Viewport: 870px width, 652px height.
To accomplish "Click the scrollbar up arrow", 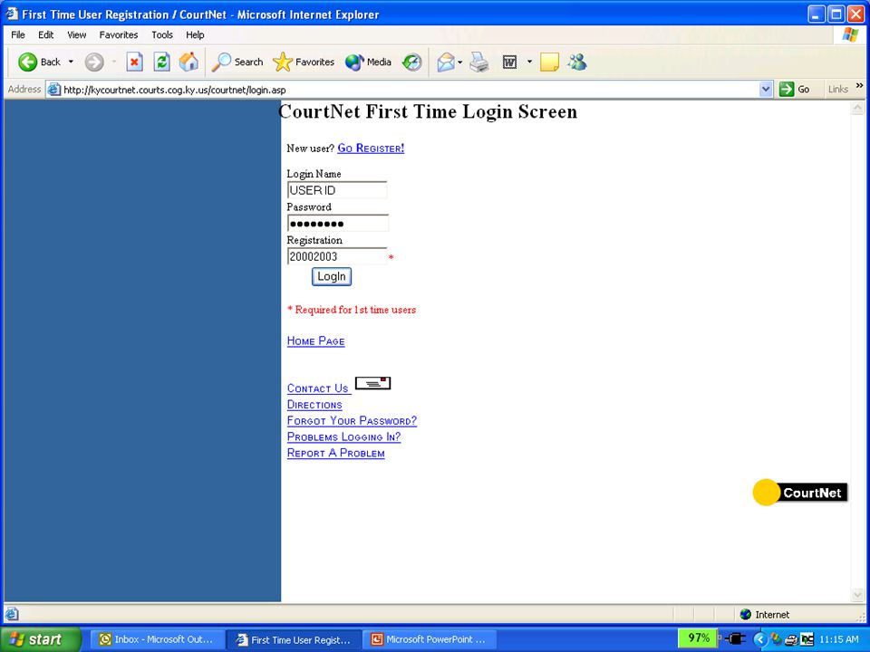I will click(x=857, y=108).
